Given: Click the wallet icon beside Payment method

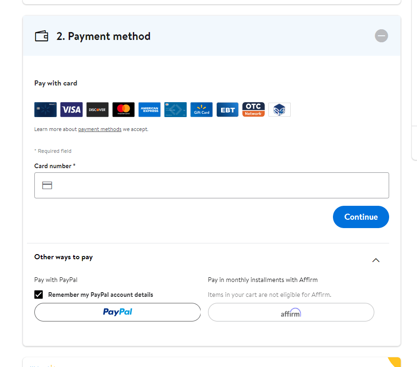Looking at the screenshot, I should [41, 36].
